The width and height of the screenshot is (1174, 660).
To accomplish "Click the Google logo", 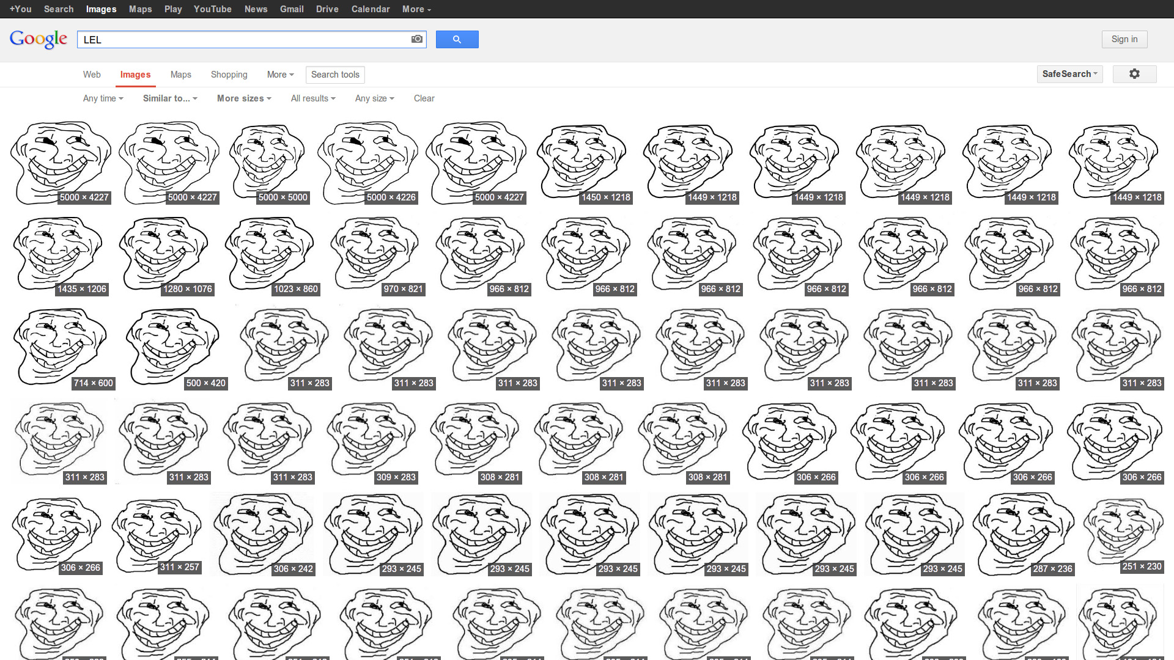I will tap(39, 39).
